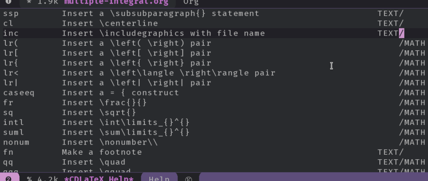Select the *CDLaTeX Help* buffer name
Viewport: 428px width, 181px height.
pyautogui.click(x=99, y=179)
